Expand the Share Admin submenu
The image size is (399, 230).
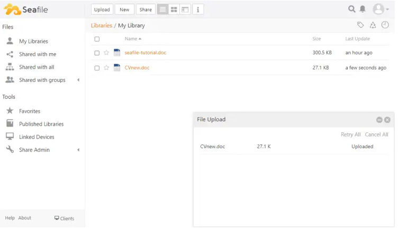(x=78, y=150)
